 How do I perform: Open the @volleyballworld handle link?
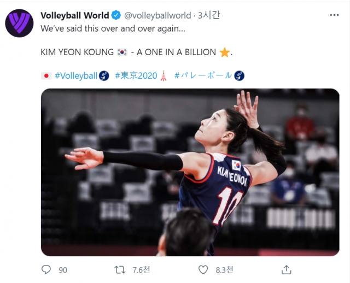[x=157, y=15]
